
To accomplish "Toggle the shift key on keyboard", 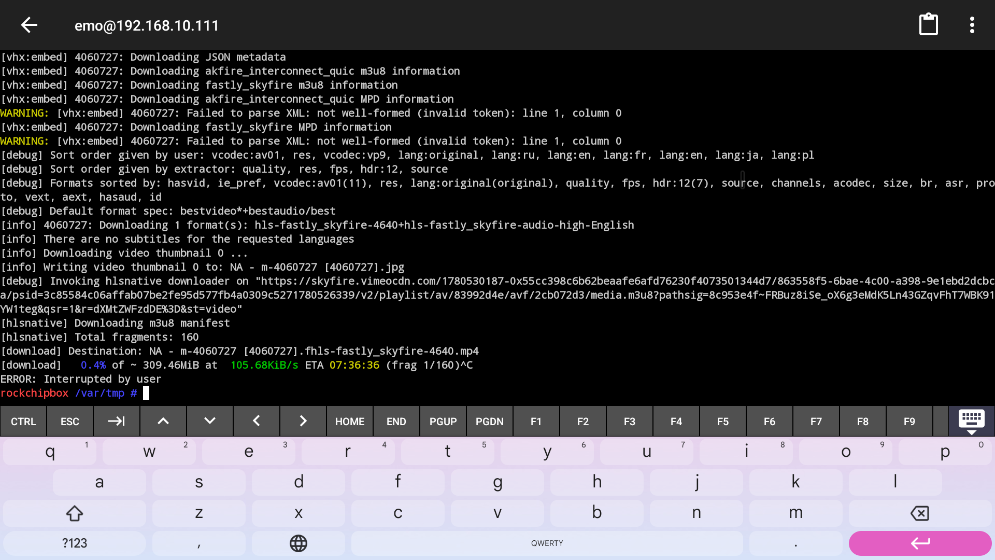I will pyautogui.click(x=75, y=513).
